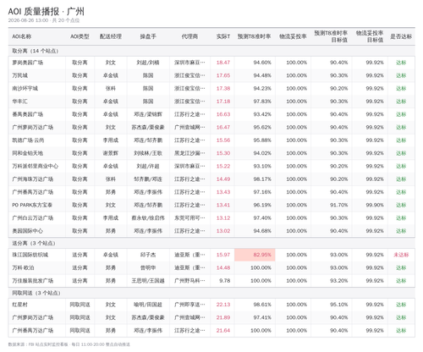
Task: Click the AOI name 南沙环宇城
Action: click(25, 88)
